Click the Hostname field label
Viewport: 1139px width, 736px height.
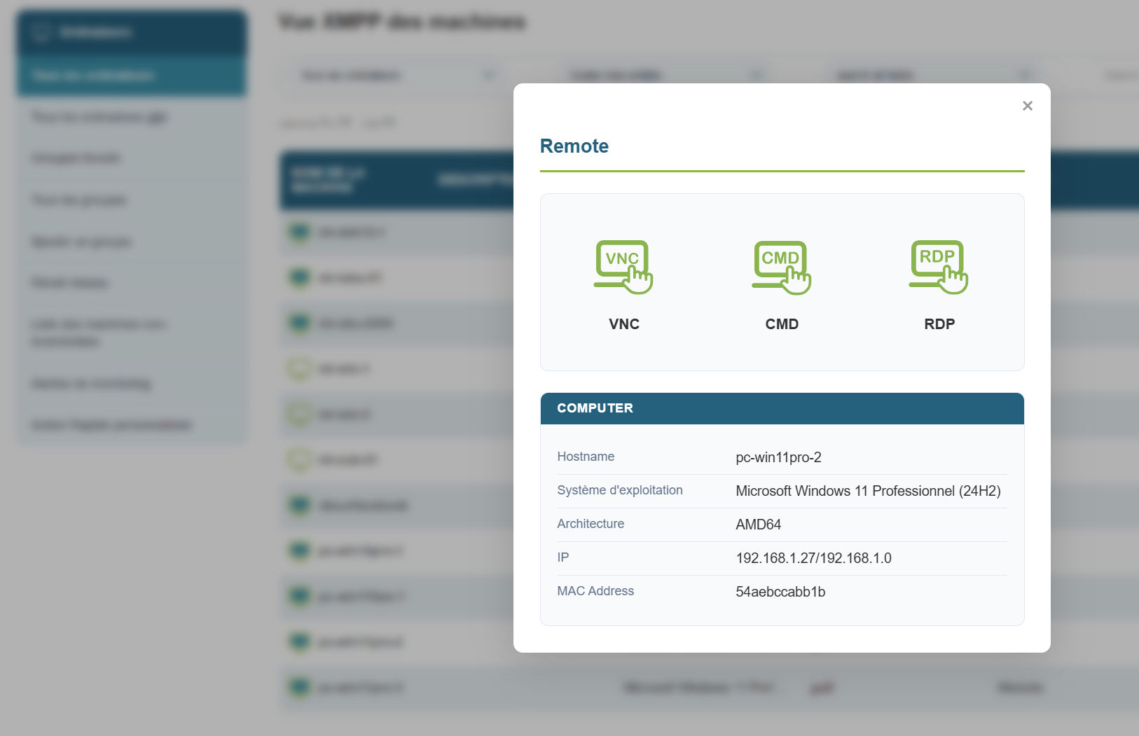[586, 457]
